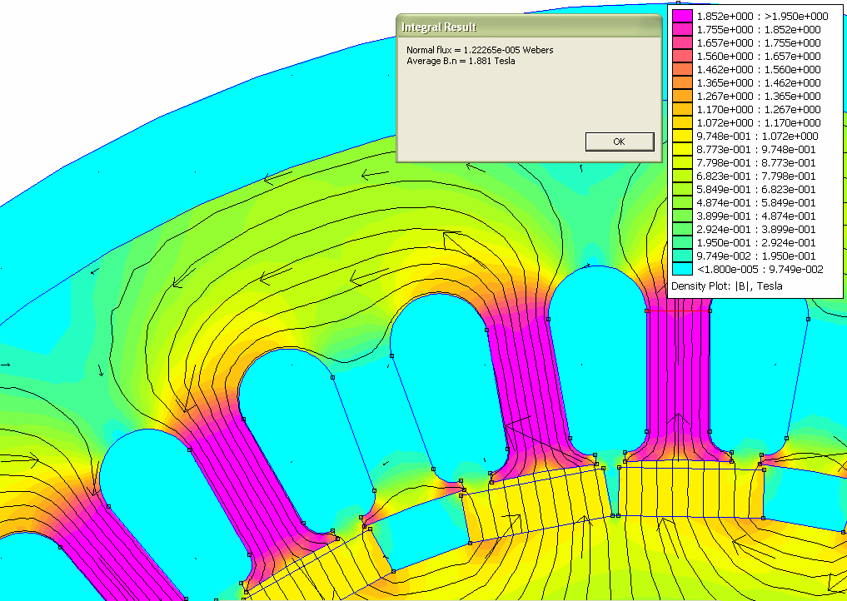
Task: Select legend swatch for 1.170e+000 : 1.267e+000
Action: (682, 109)
